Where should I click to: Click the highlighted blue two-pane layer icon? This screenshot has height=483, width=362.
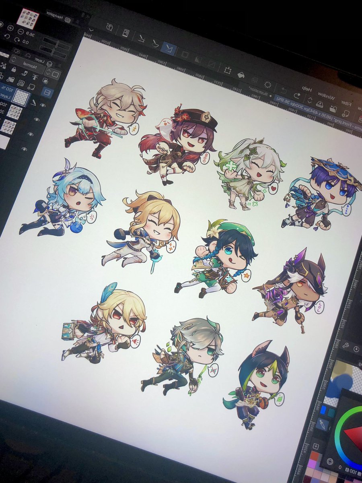[x=47, y=93]
